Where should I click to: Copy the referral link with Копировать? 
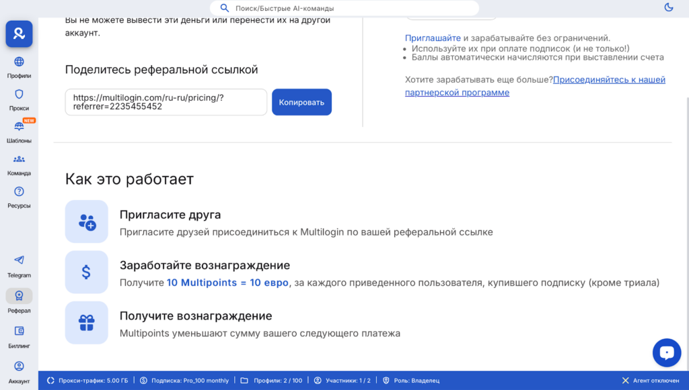[x=301, y=102]
